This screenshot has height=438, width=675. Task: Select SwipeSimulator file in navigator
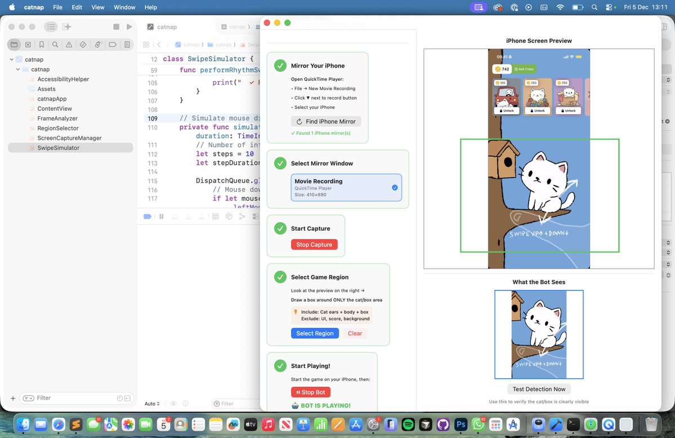coord(70,148)
